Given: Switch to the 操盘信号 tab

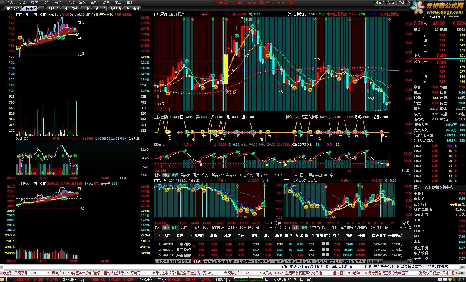Looking at the screenshot, I should [x=71, y=9].
